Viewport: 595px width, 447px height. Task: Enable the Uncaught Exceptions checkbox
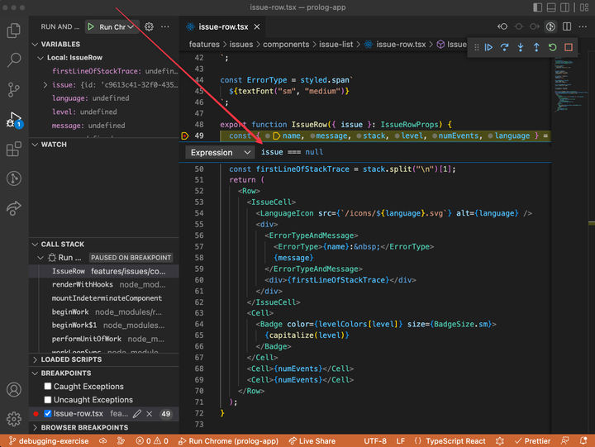tap(48, 400)
